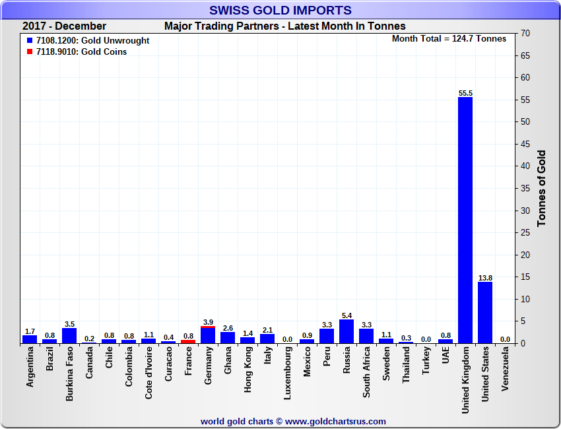This screenshot has height=429, width=561.
Task: Select the 2017 - December date label
Action: [x=64, y=26]
